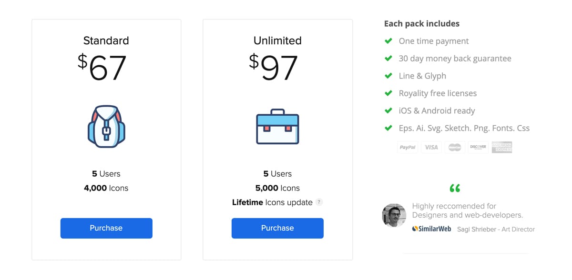Click the backpack icon in Standard plan
This screenshot has width=572, height=280.
[x=106, y=126]
